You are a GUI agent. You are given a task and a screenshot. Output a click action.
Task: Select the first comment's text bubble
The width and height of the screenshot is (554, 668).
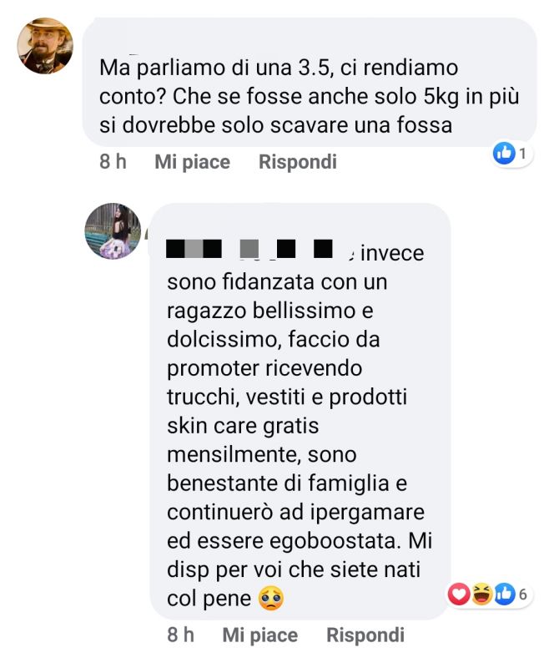click(310, 82)
